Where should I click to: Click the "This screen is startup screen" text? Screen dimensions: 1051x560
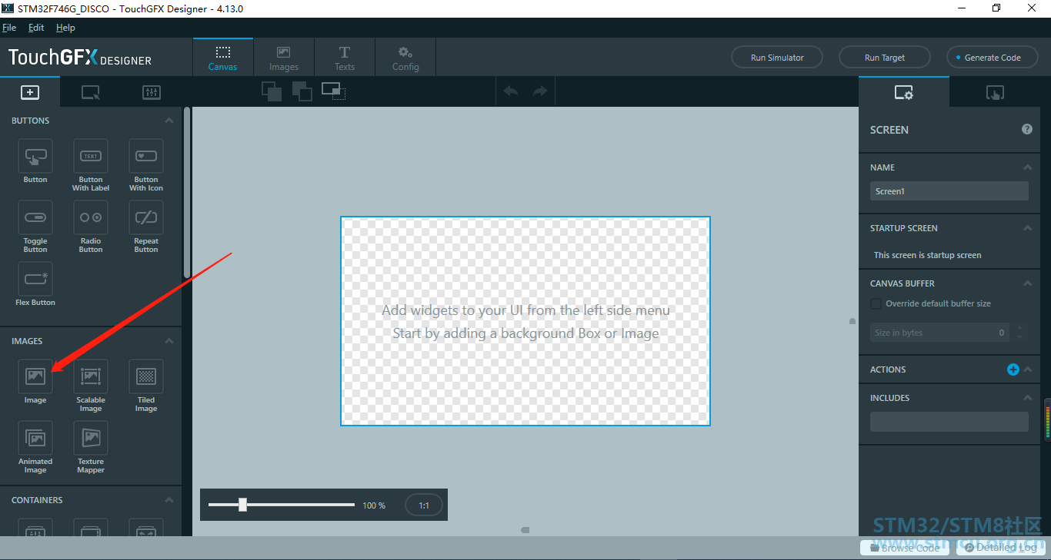click(x=927, y=255)
